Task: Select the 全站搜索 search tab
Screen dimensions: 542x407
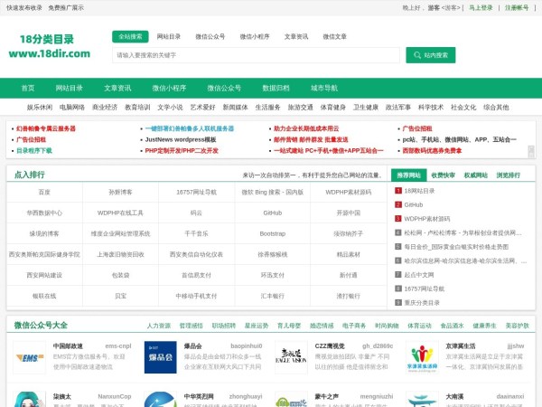Action: click(130, 36)
